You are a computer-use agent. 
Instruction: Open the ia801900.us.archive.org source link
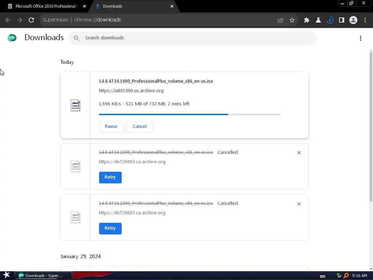pyautogui.click(x=131, y=91)
